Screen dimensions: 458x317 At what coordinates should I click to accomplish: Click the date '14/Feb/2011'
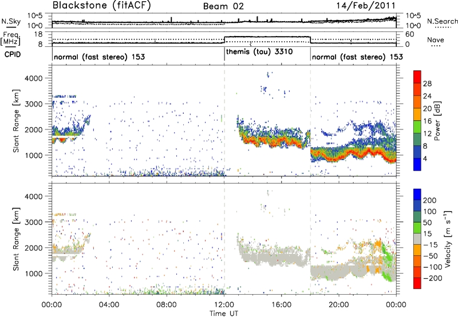[366, 6]
